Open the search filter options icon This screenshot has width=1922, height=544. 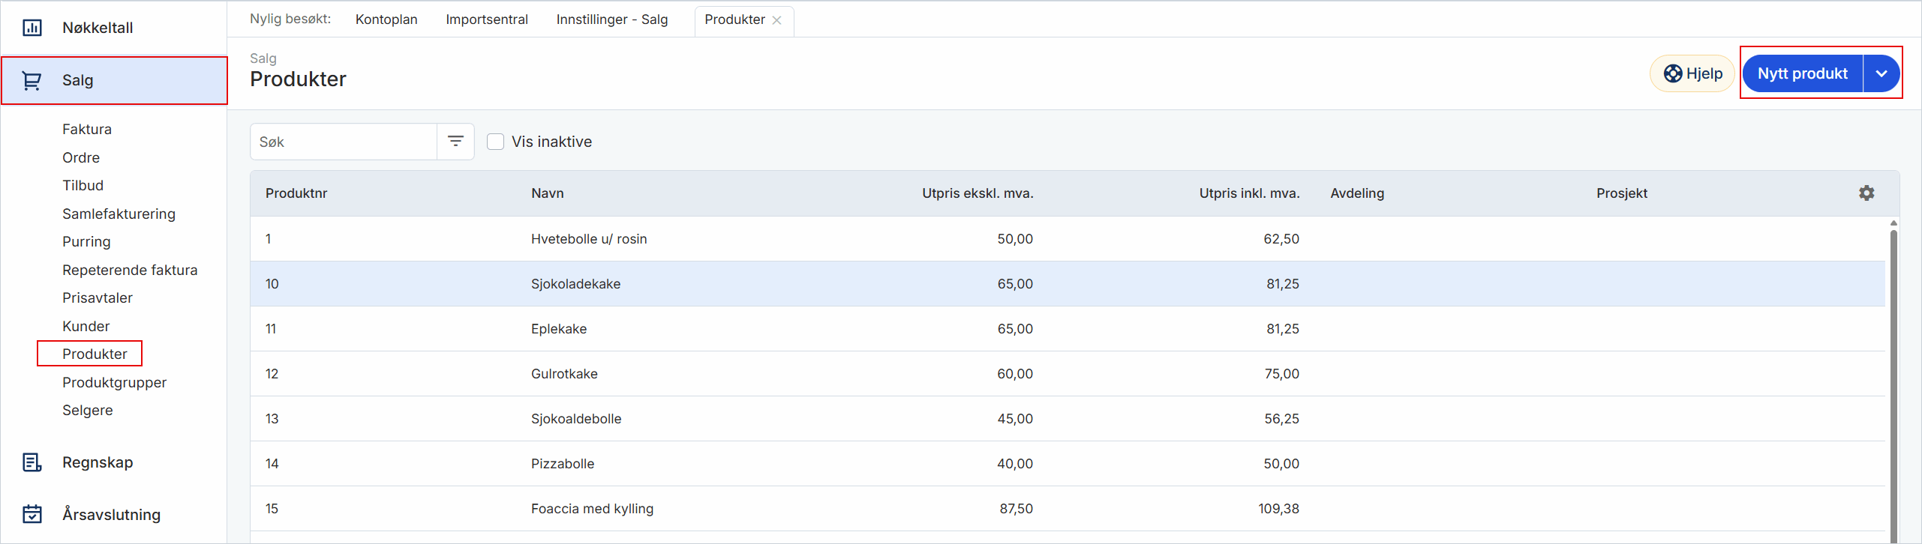tap(455, 142)
